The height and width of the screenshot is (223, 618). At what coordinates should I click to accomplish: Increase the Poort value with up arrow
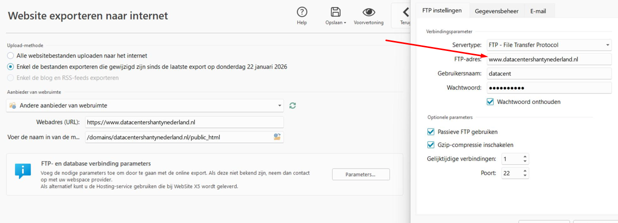[525, 170]
